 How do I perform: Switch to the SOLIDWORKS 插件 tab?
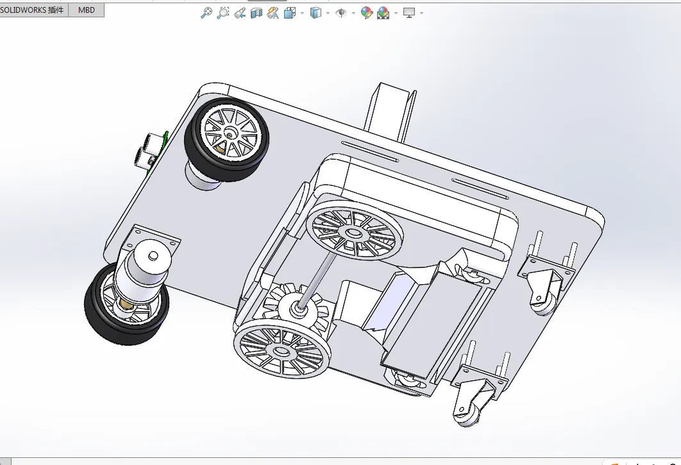33,10
